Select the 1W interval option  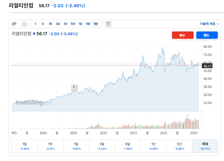88,24
